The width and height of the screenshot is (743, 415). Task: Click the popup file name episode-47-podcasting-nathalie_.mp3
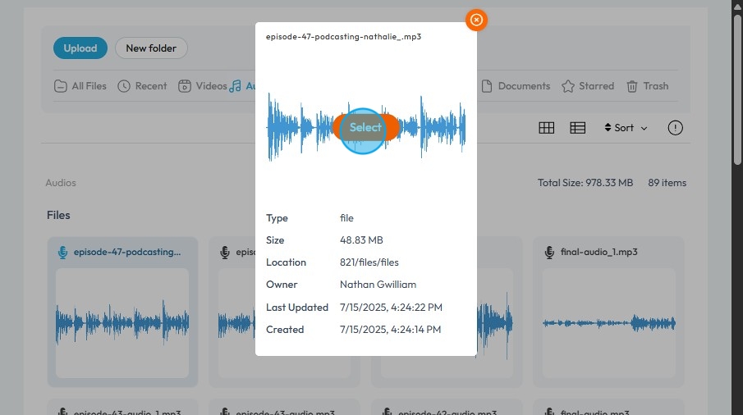pyautogui.click(x=343, y=36)
